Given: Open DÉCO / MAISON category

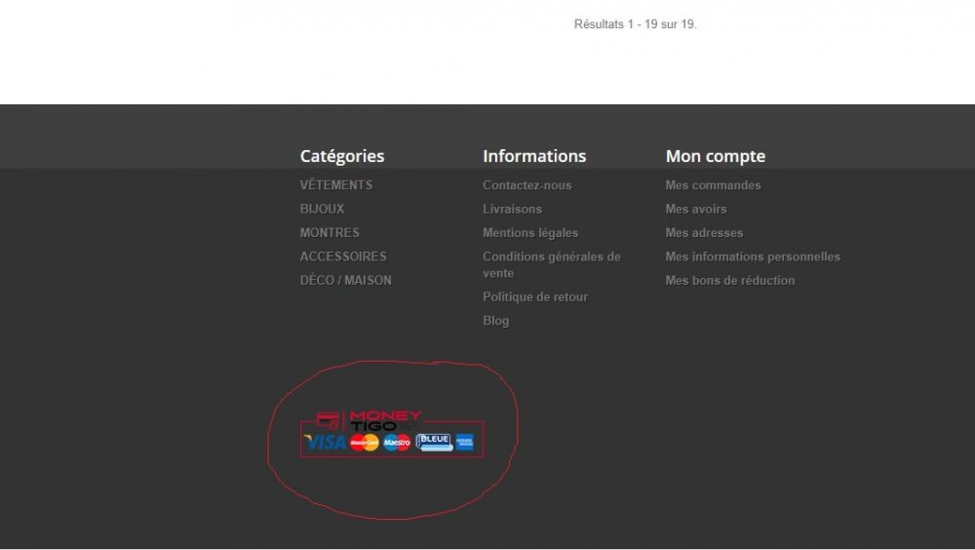Looking at the screenshot, I should 346,280.
